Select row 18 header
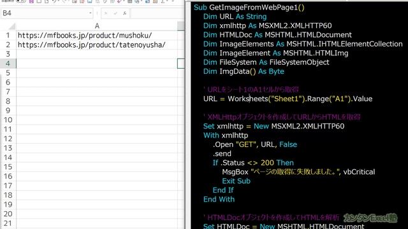408x229 pixels. click(x=8, y=195)
